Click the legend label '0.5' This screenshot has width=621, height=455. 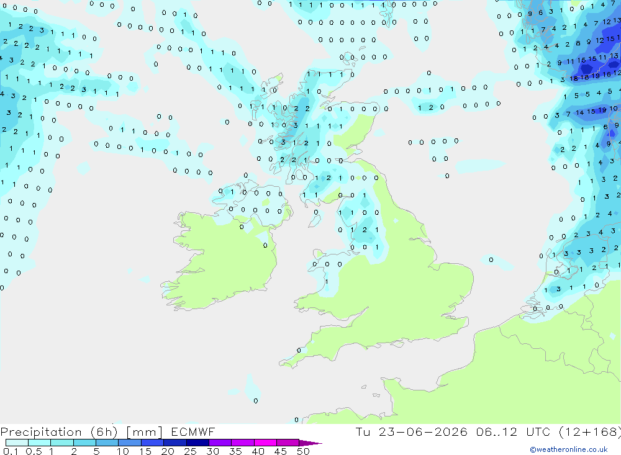pos(34,451)
